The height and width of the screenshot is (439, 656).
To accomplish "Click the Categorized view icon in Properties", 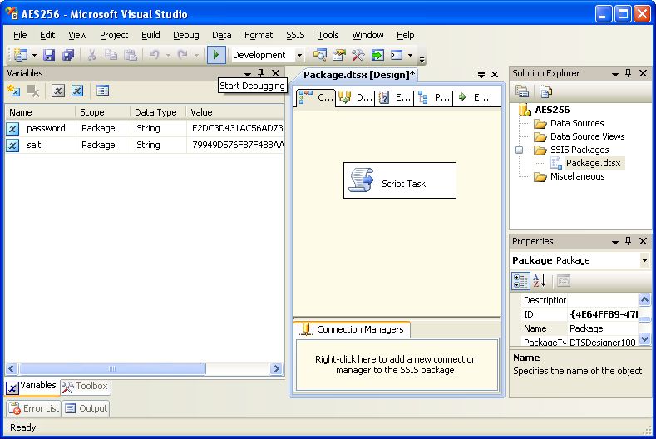I will click(520, 281).
